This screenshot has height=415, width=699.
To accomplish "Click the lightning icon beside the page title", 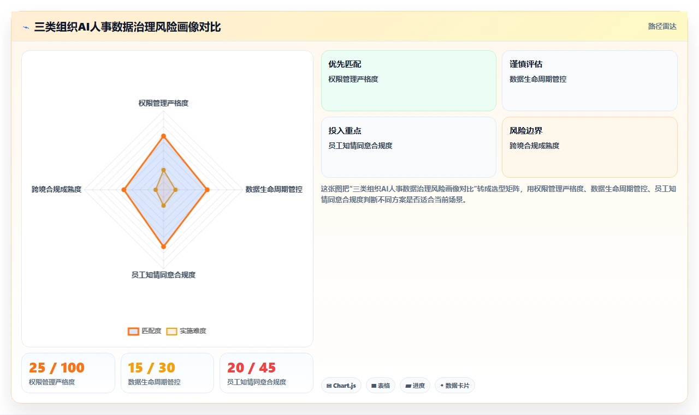I will (x=26, y=27).
